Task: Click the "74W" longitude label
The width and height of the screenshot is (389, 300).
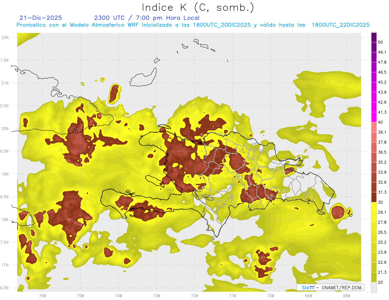Action: coord(119,295)
